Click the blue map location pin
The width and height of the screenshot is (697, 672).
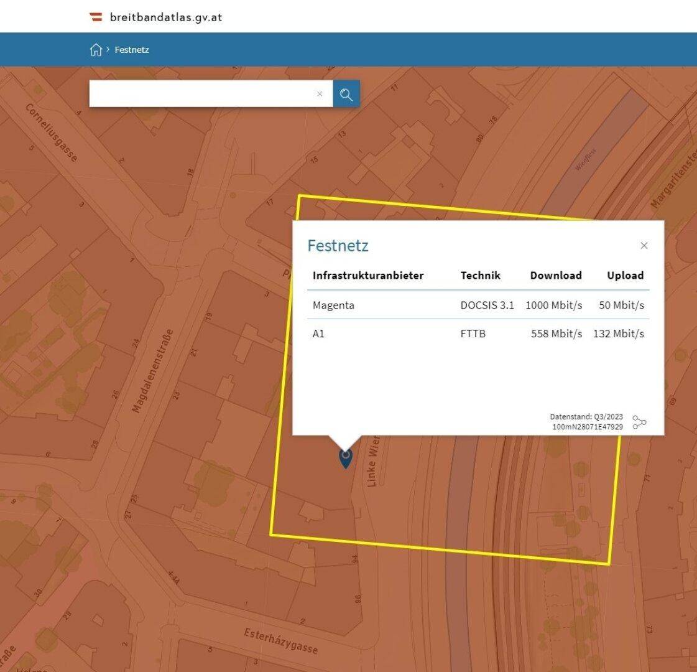[345, 458]
